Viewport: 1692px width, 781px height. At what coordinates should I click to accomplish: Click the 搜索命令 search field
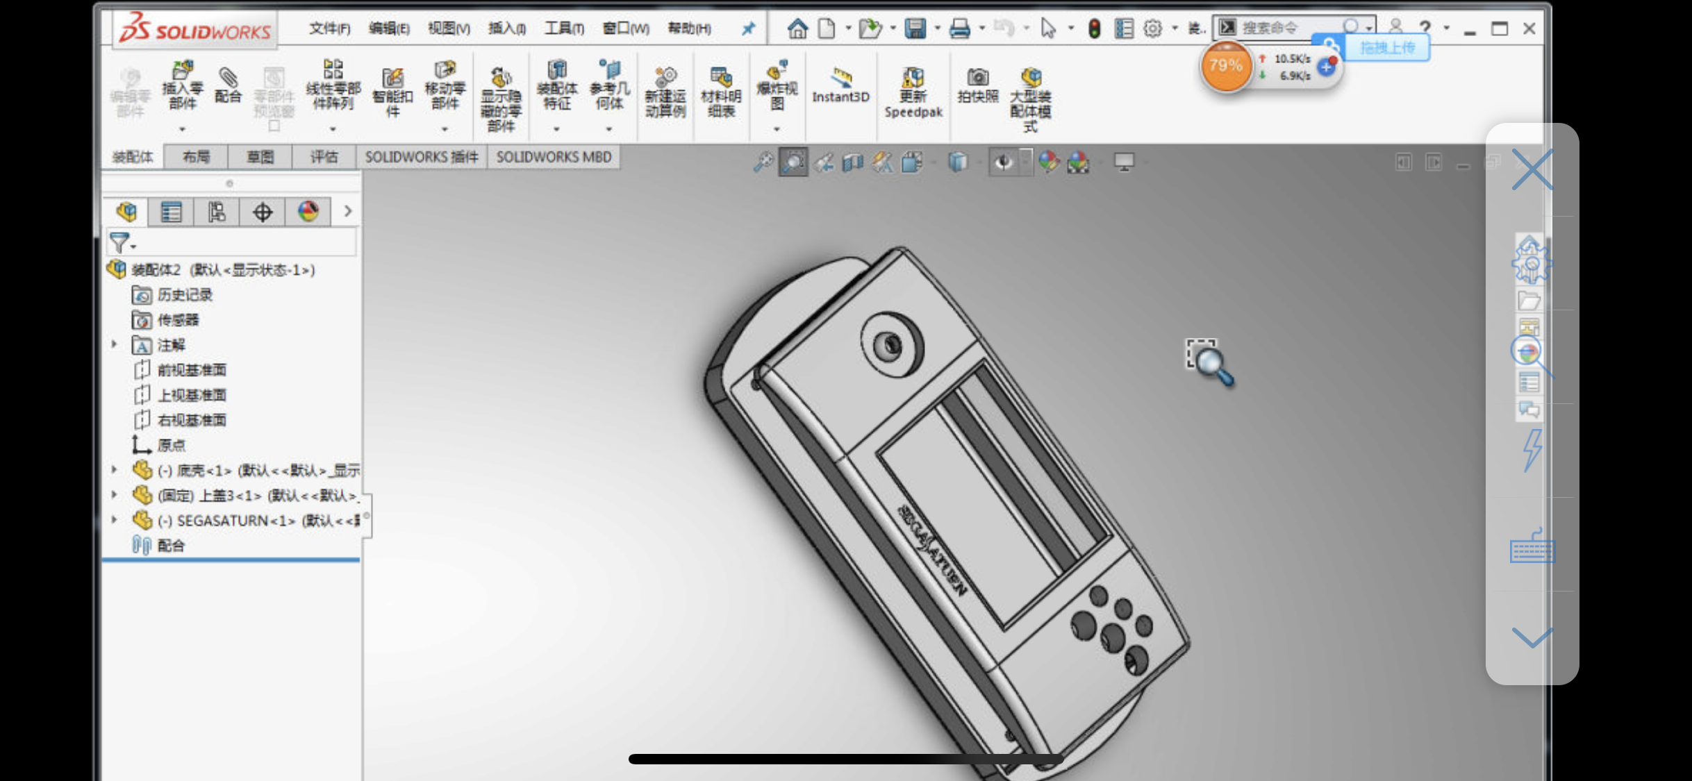click(1293, 28)
